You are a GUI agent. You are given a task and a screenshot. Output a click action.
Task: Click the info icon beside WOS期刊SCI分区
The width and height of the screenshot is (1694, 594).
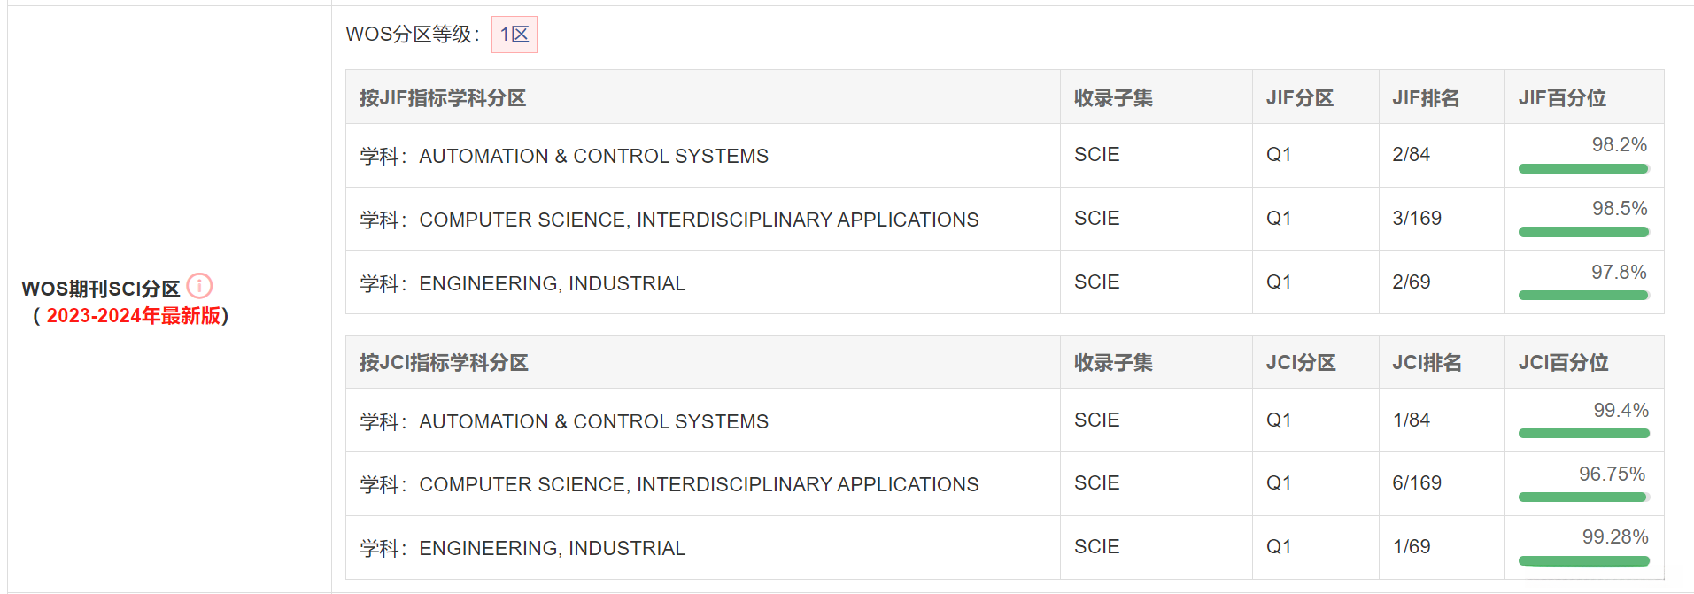[x=200, y=286]
